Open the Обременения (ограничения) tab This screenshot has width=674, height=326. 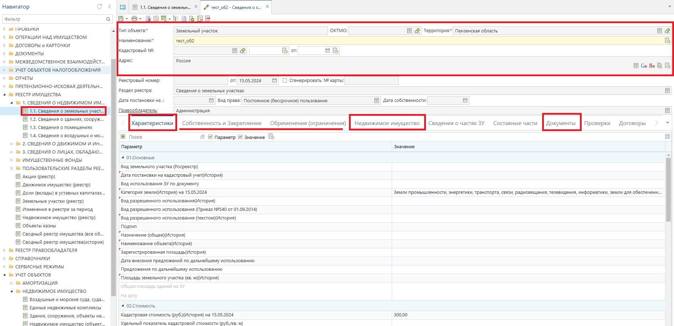308,123
